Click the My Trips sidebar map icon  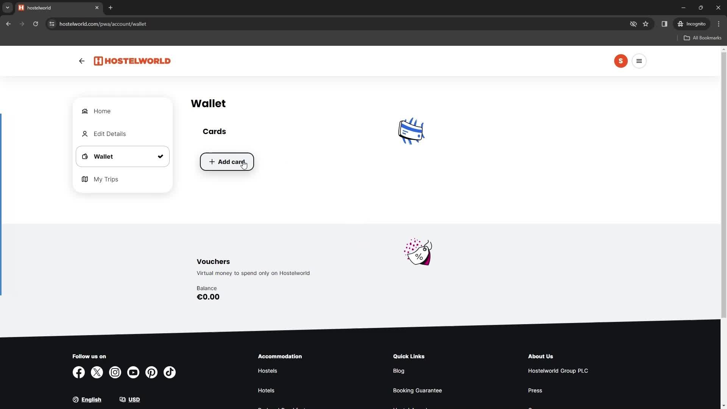(x=85, y=179)
